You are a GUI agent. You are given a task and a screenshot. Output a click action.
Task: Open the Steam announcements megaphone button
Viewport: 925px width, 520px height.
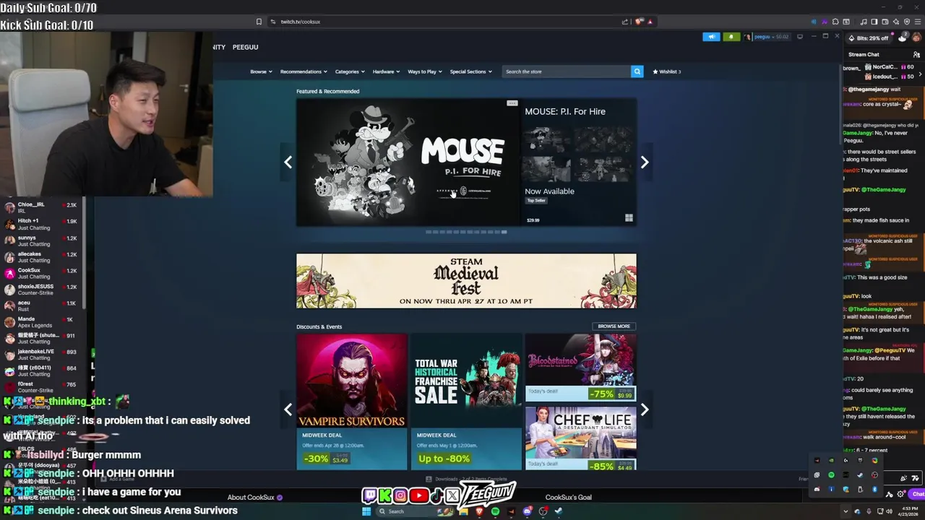(x=711, y=37)
